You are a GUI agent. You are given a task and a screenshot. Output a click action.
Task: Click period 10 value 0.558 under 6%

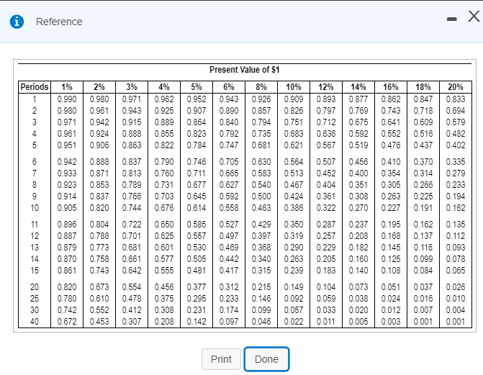[x=229, y=208]
